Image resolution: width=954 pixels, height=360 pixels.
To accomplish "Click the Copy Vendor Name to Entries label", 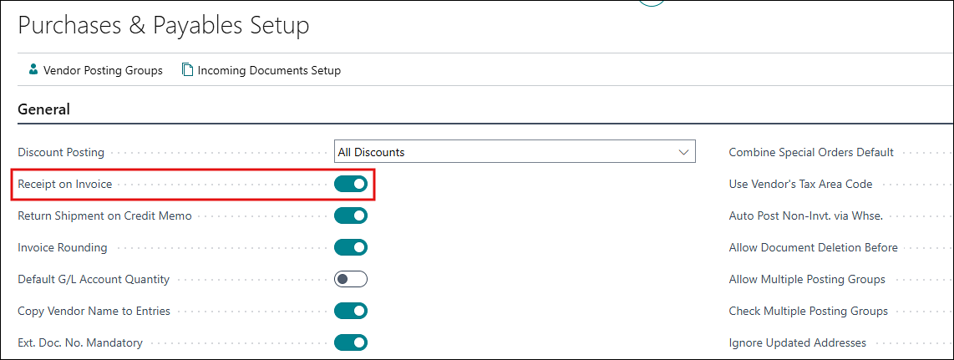I will pos(94,311).
